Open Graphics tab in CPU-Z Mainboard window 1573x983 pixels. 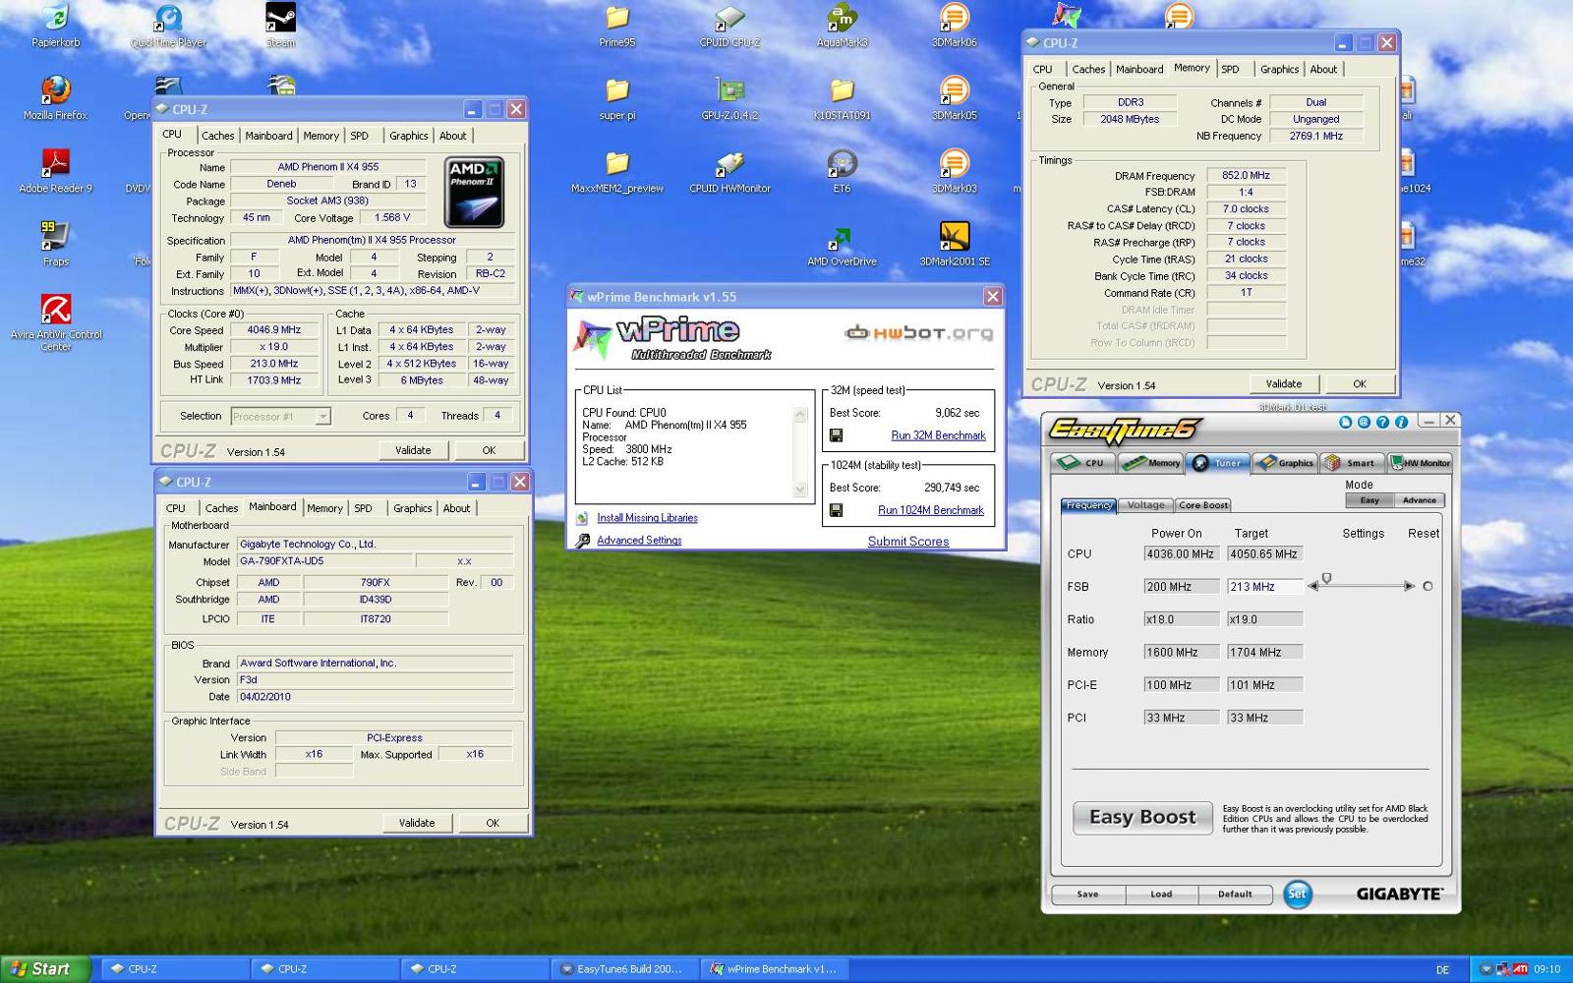coord(413,508)
